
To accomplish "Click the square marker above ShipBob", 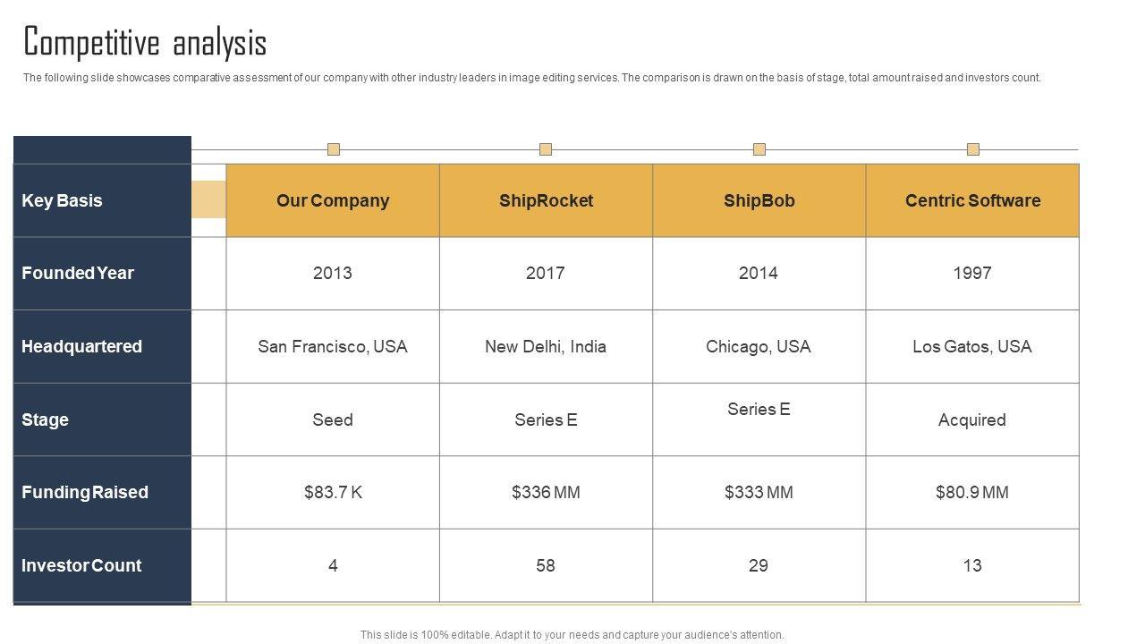I will (759, 149).
